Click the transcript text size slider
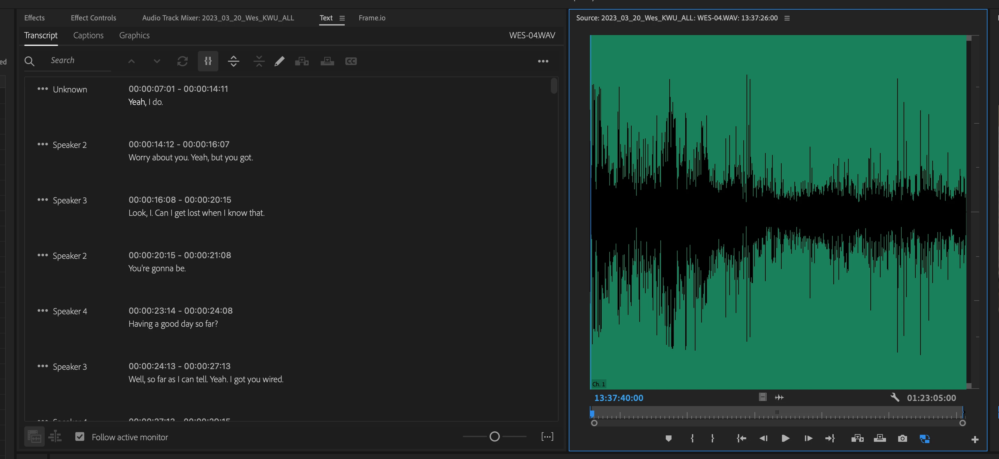The width and height of the screenshot is (999, 459). click(494, 437)
